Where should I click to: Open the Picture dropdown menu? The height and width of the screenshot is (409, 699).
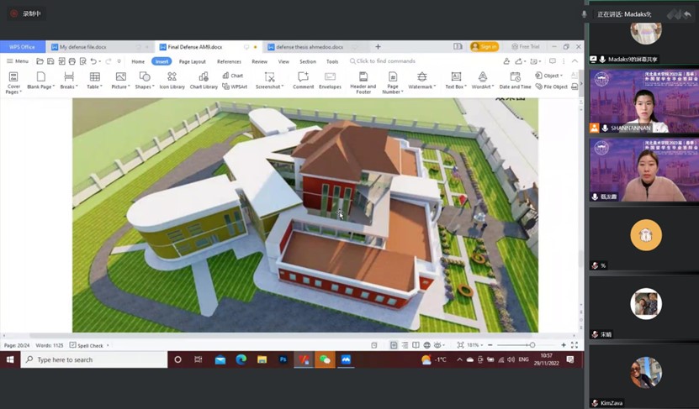click(120, 80)
